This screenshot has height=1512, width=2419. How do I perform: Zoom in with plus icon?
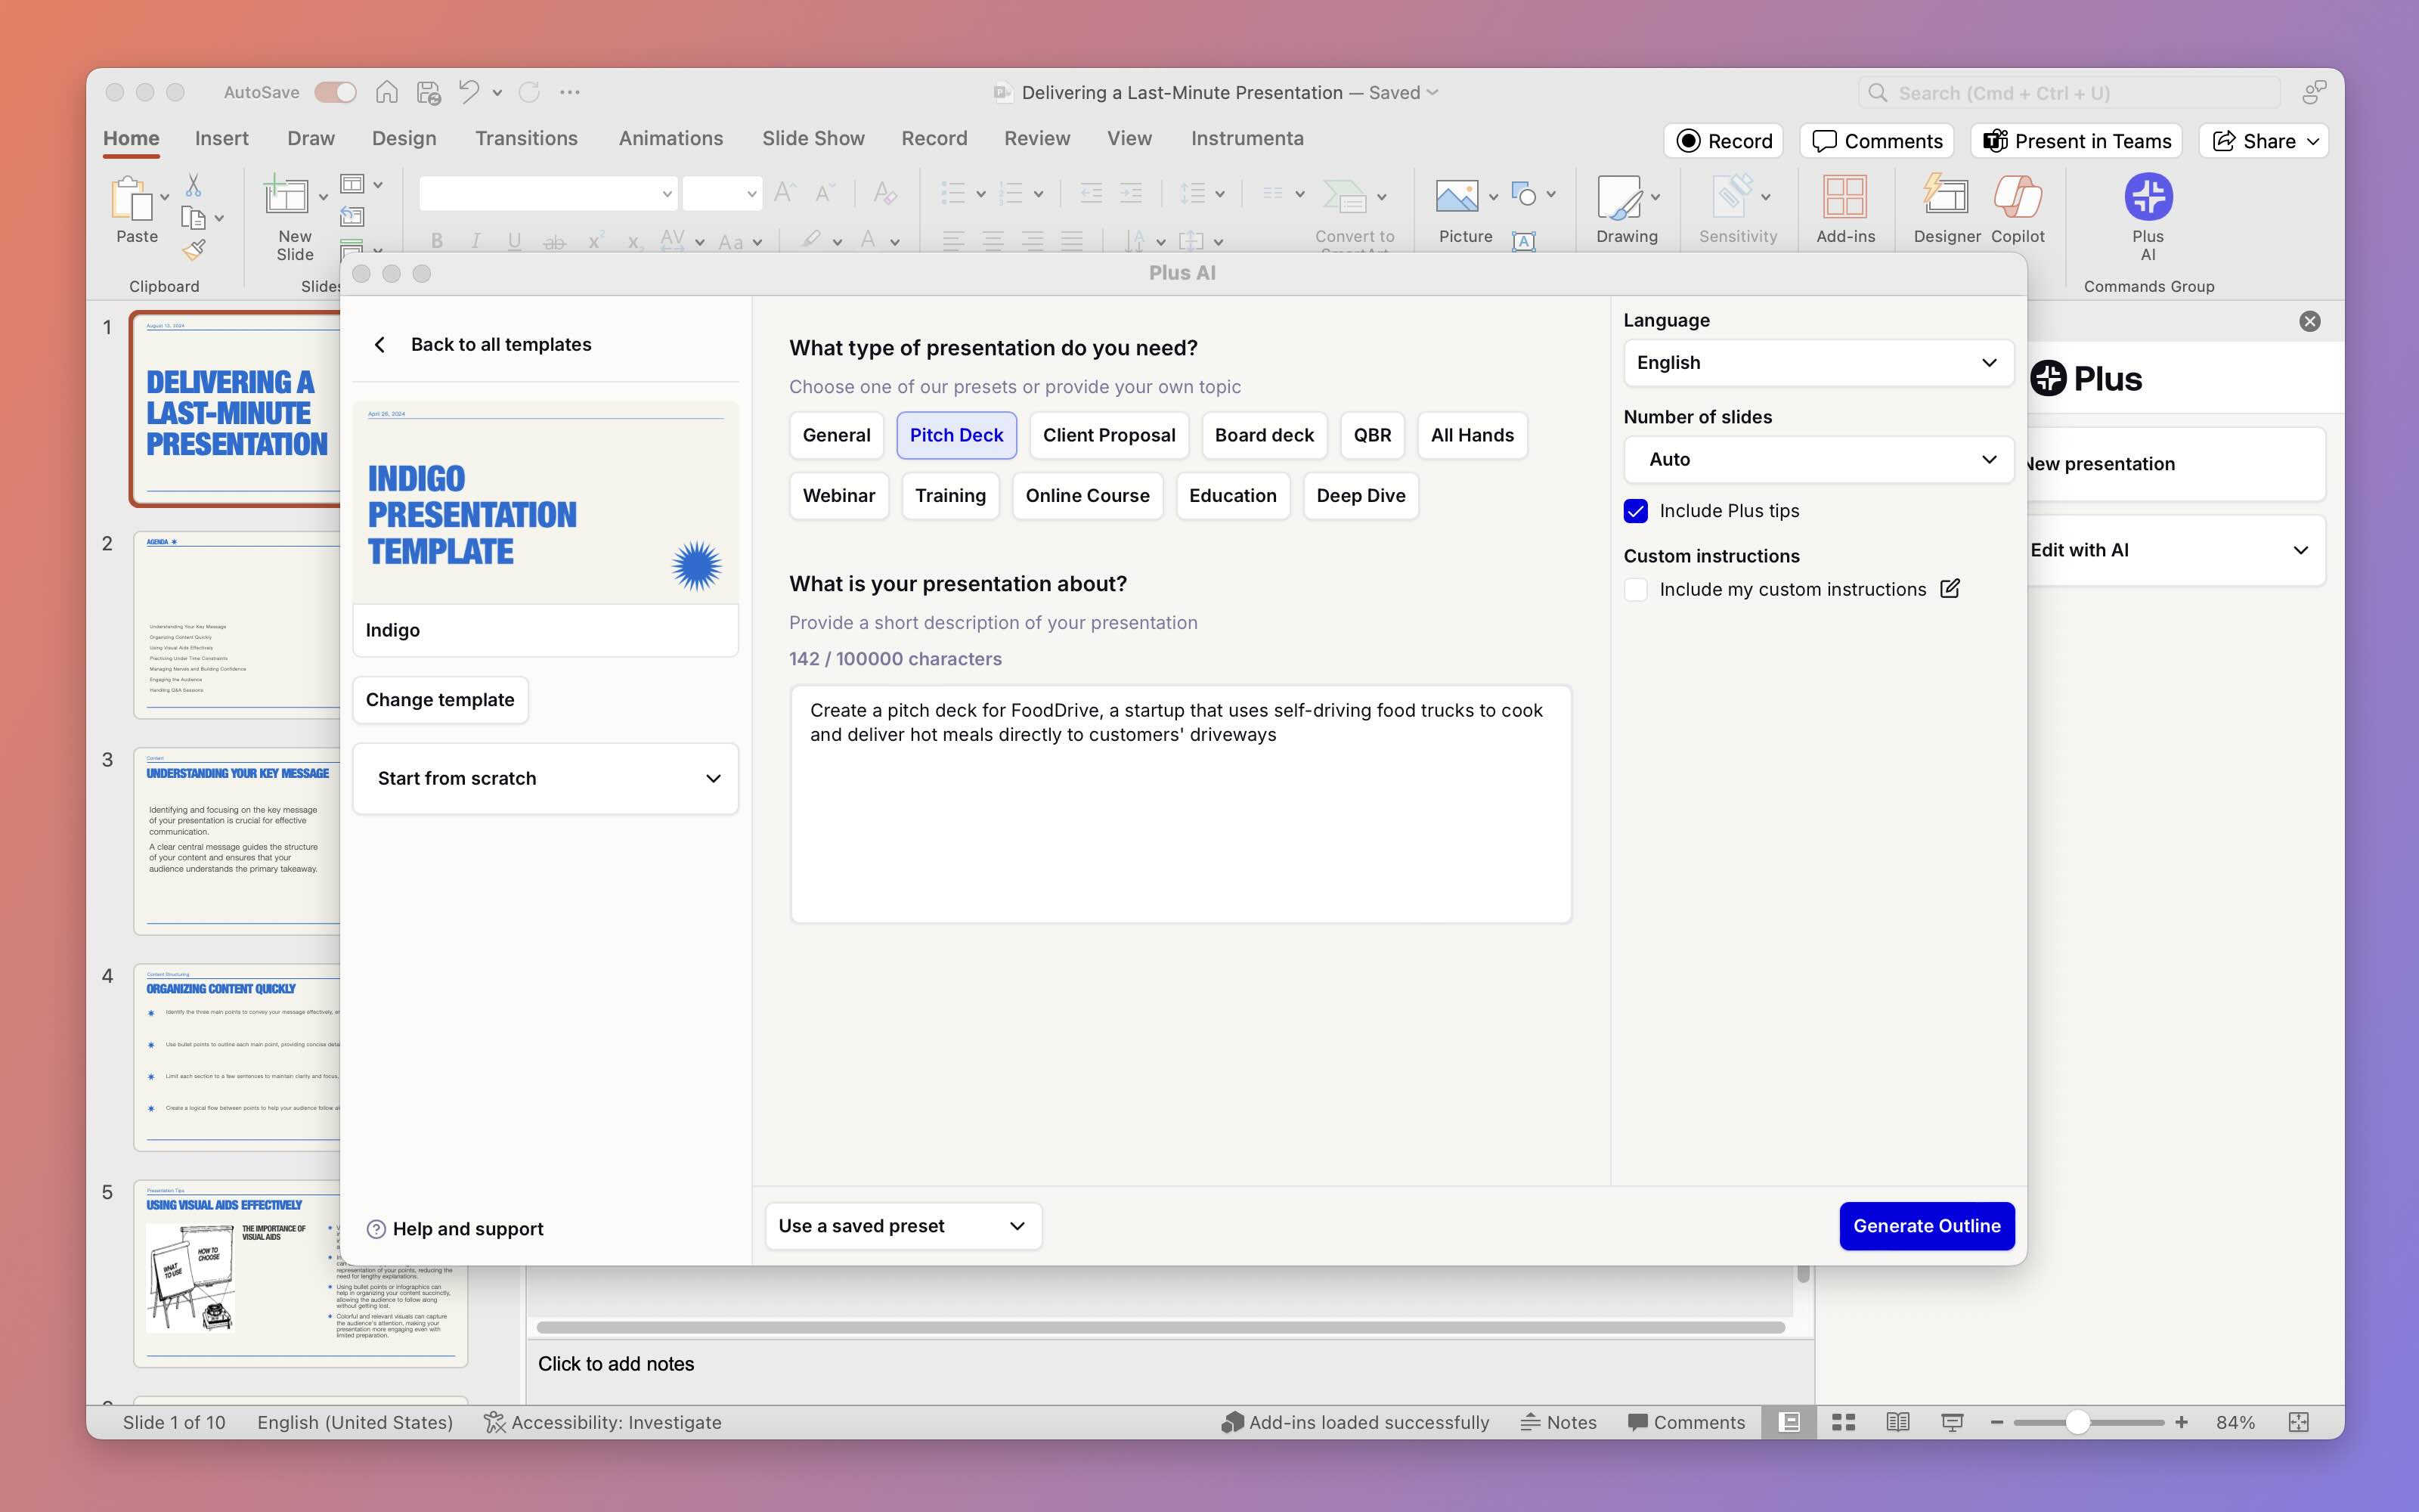point(2181,1422)
